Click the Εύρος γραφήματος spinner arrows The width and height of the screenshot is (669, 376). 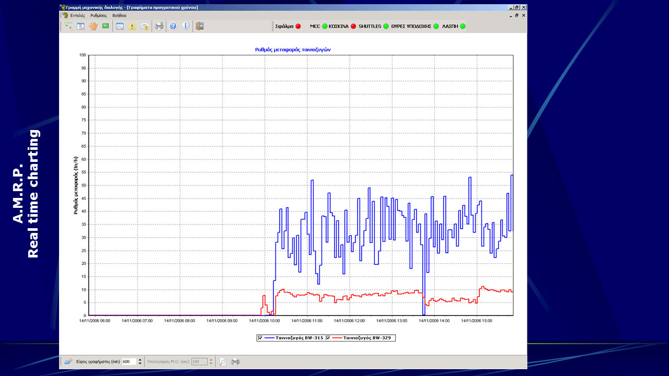(140, 361)
